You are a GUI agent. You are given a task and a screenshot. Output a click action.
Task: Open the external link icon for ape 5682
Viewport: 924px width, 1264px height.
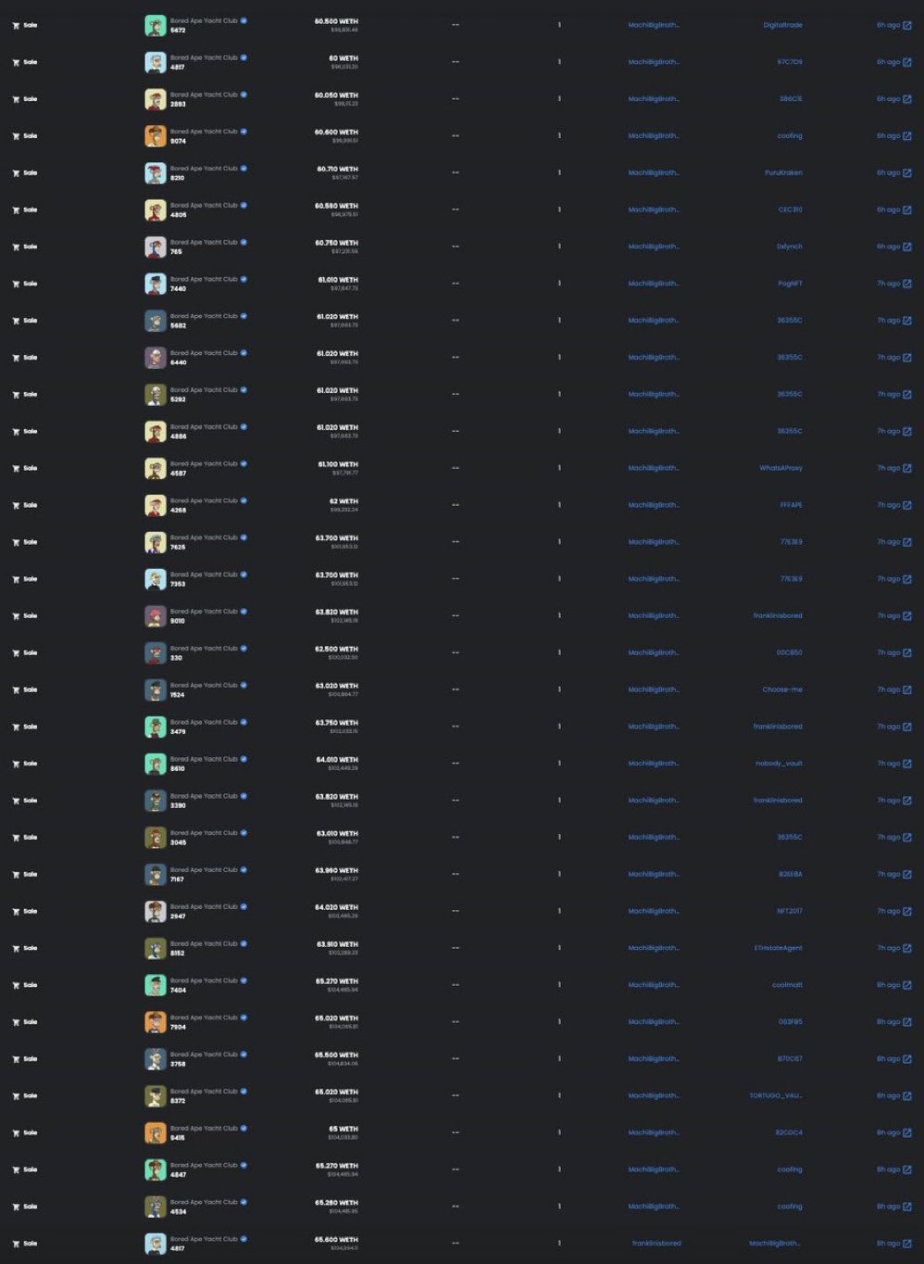pos(906,321)
